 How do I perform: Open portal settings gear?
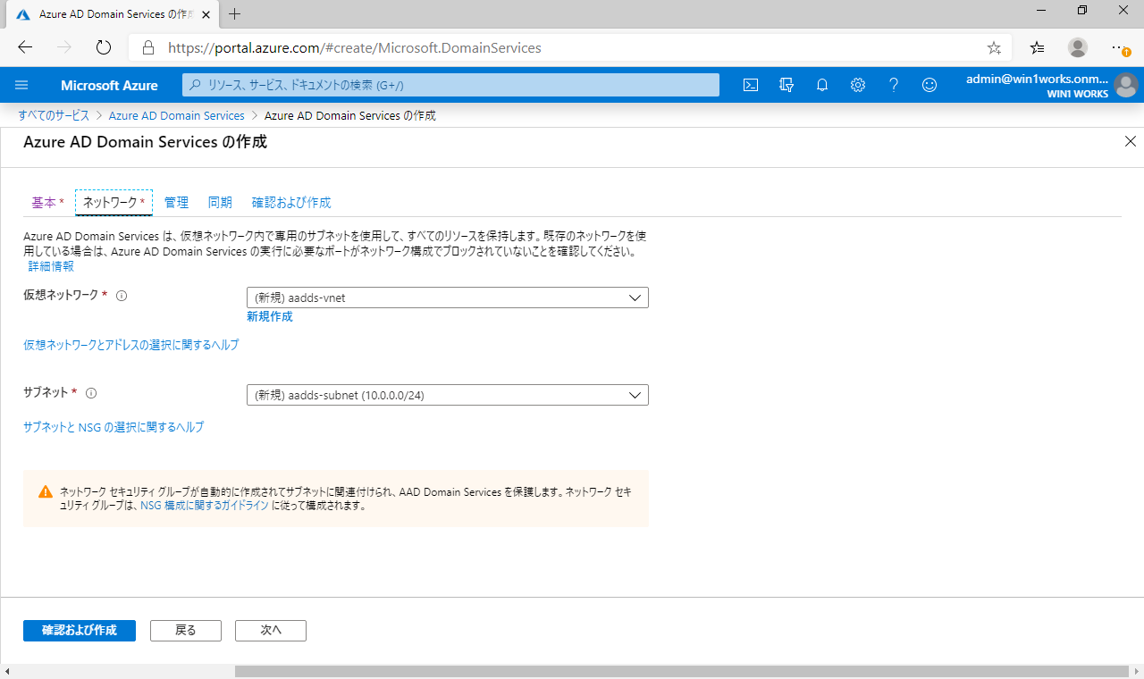pos(858,85)
